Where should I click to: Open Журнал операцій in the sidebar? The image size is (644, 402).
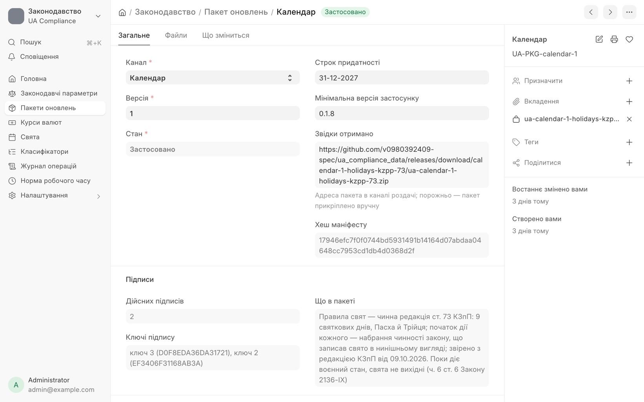(x=55, y=166)
